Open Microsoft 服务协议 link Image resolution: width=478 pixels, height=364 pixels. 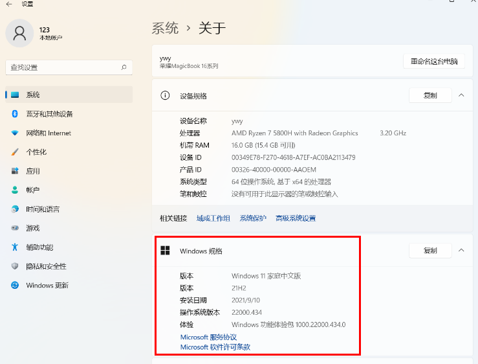coord(208,337)
